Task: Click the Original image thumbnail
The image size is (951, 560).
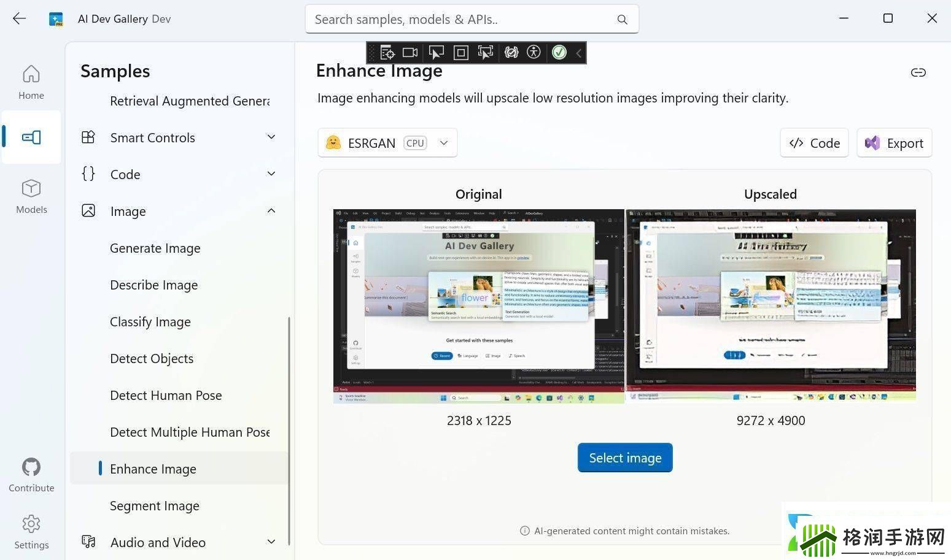Action: (x=478, y=305)
